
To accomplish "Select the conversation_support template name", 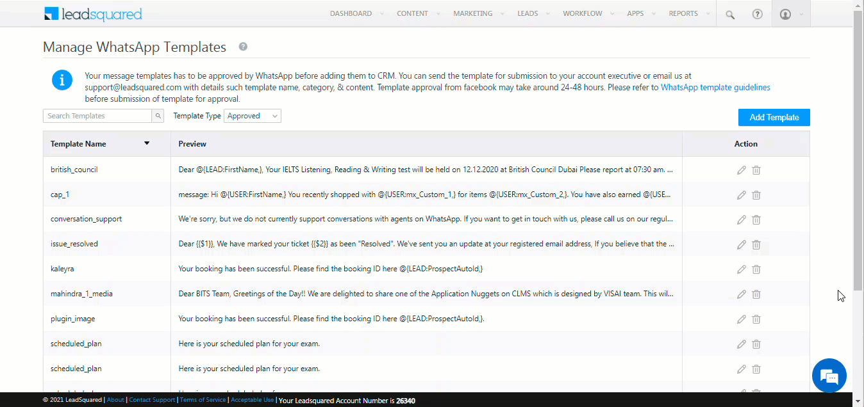I will [x=86, y=219].
